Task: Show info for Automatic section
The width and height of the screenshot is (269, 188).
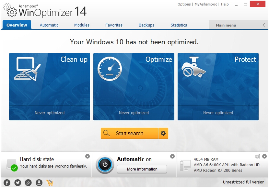Action: pos(172,156)
